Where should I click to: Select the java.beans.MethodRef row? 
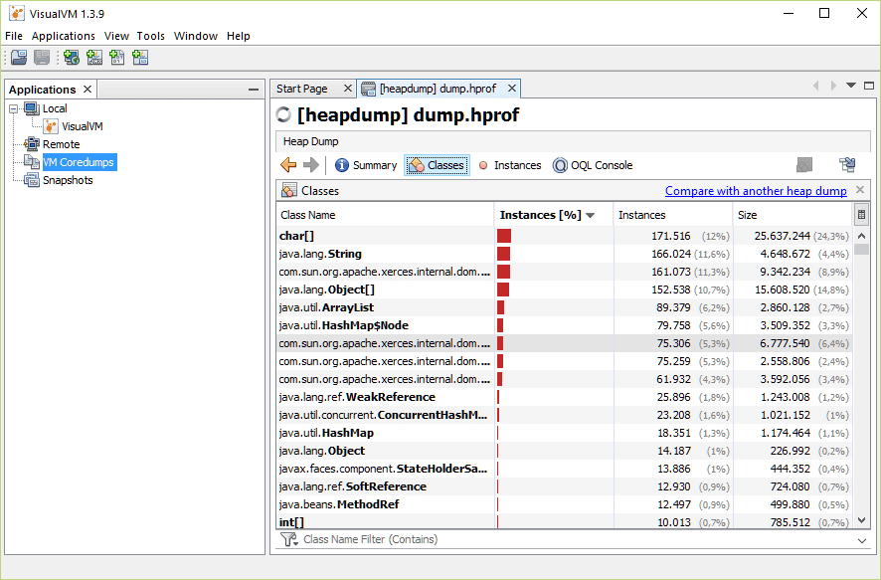coord(565,504)
